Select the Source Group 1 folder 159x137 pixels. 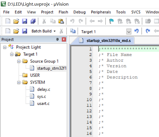44,61
